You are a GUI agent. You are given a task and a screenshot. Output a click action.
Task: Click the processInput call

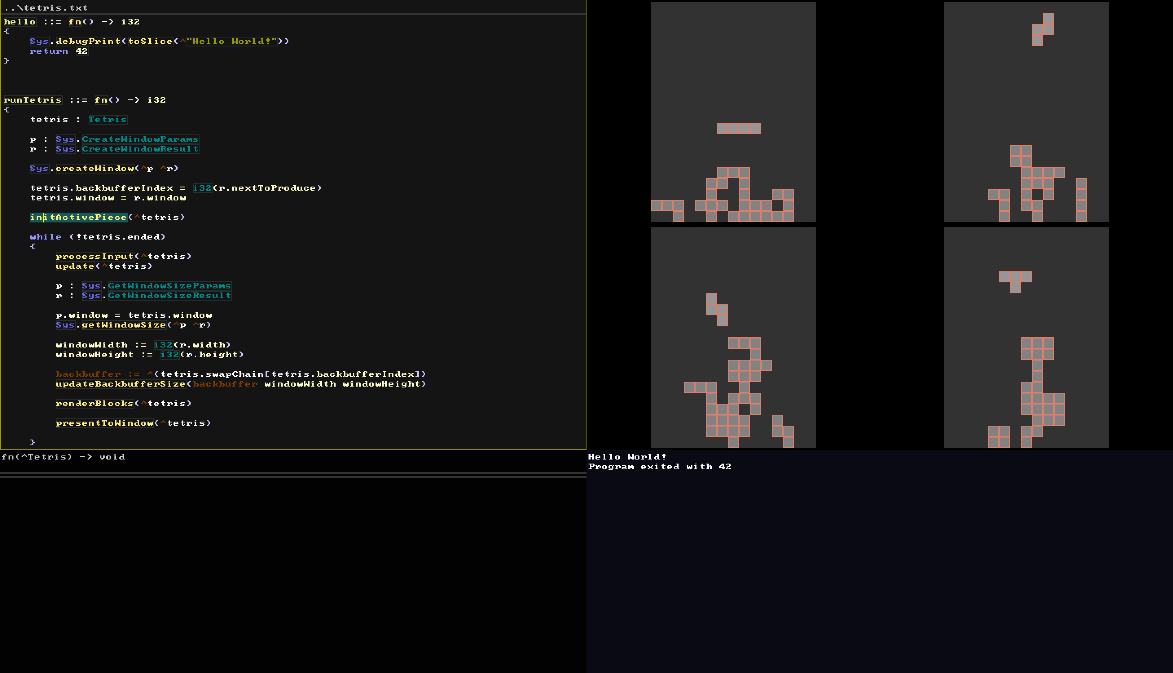pyautogui.click(x=124, y=256)
